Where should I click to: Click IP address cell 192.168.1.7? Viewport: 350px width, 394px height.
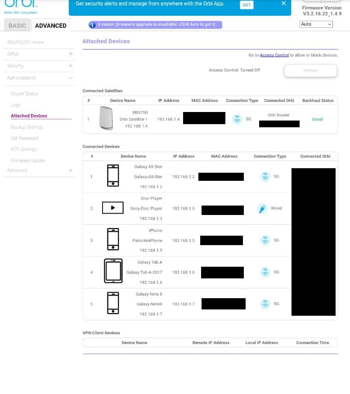click(x=183, y=304)
